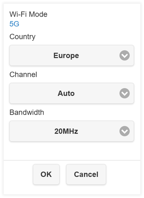Screen dimensions: 144x198
Task: Select the Auto text in the Channel box
Action: (66, 93)
